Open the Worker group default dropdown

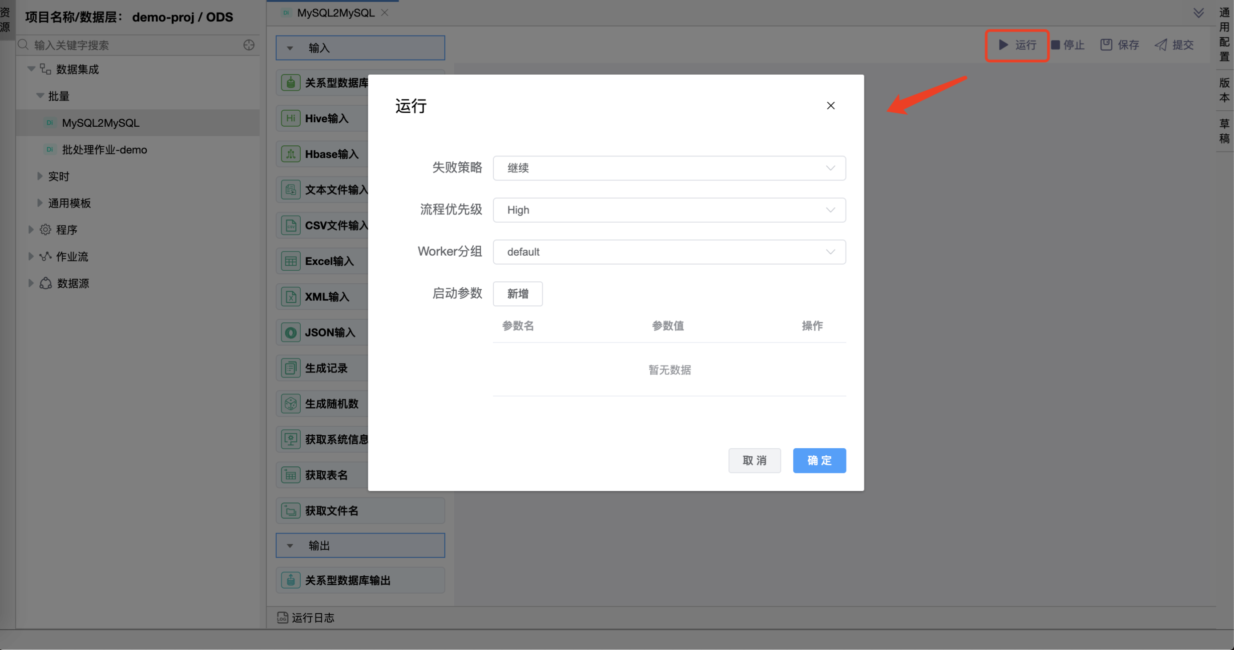click(x=669, y=252)
